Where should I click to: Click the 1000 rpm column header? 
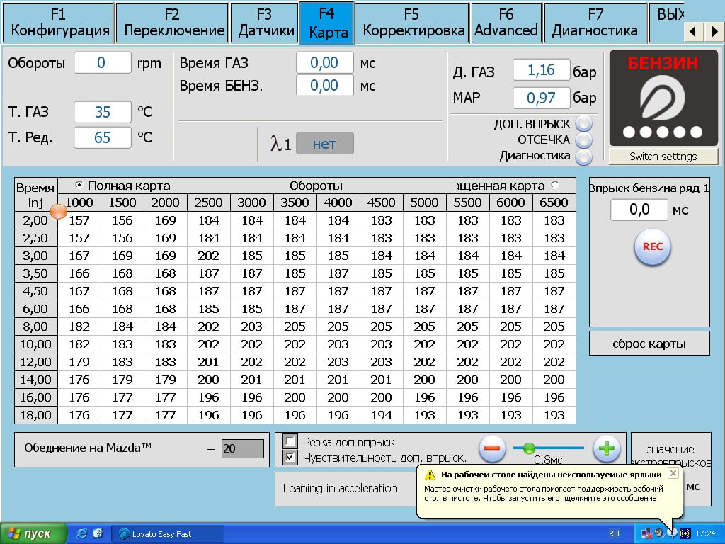click(79, 203)
